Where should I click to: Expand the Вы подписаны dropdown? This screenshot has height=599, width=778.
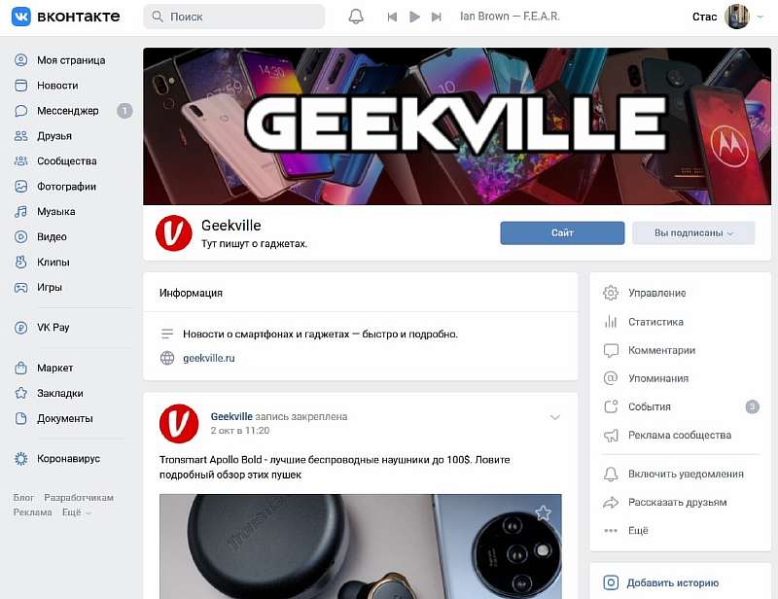[x=693, y=232]
